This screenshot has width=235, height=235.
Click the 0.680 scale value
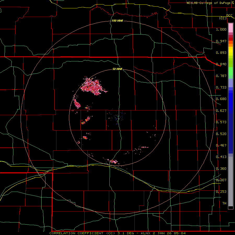221,99
